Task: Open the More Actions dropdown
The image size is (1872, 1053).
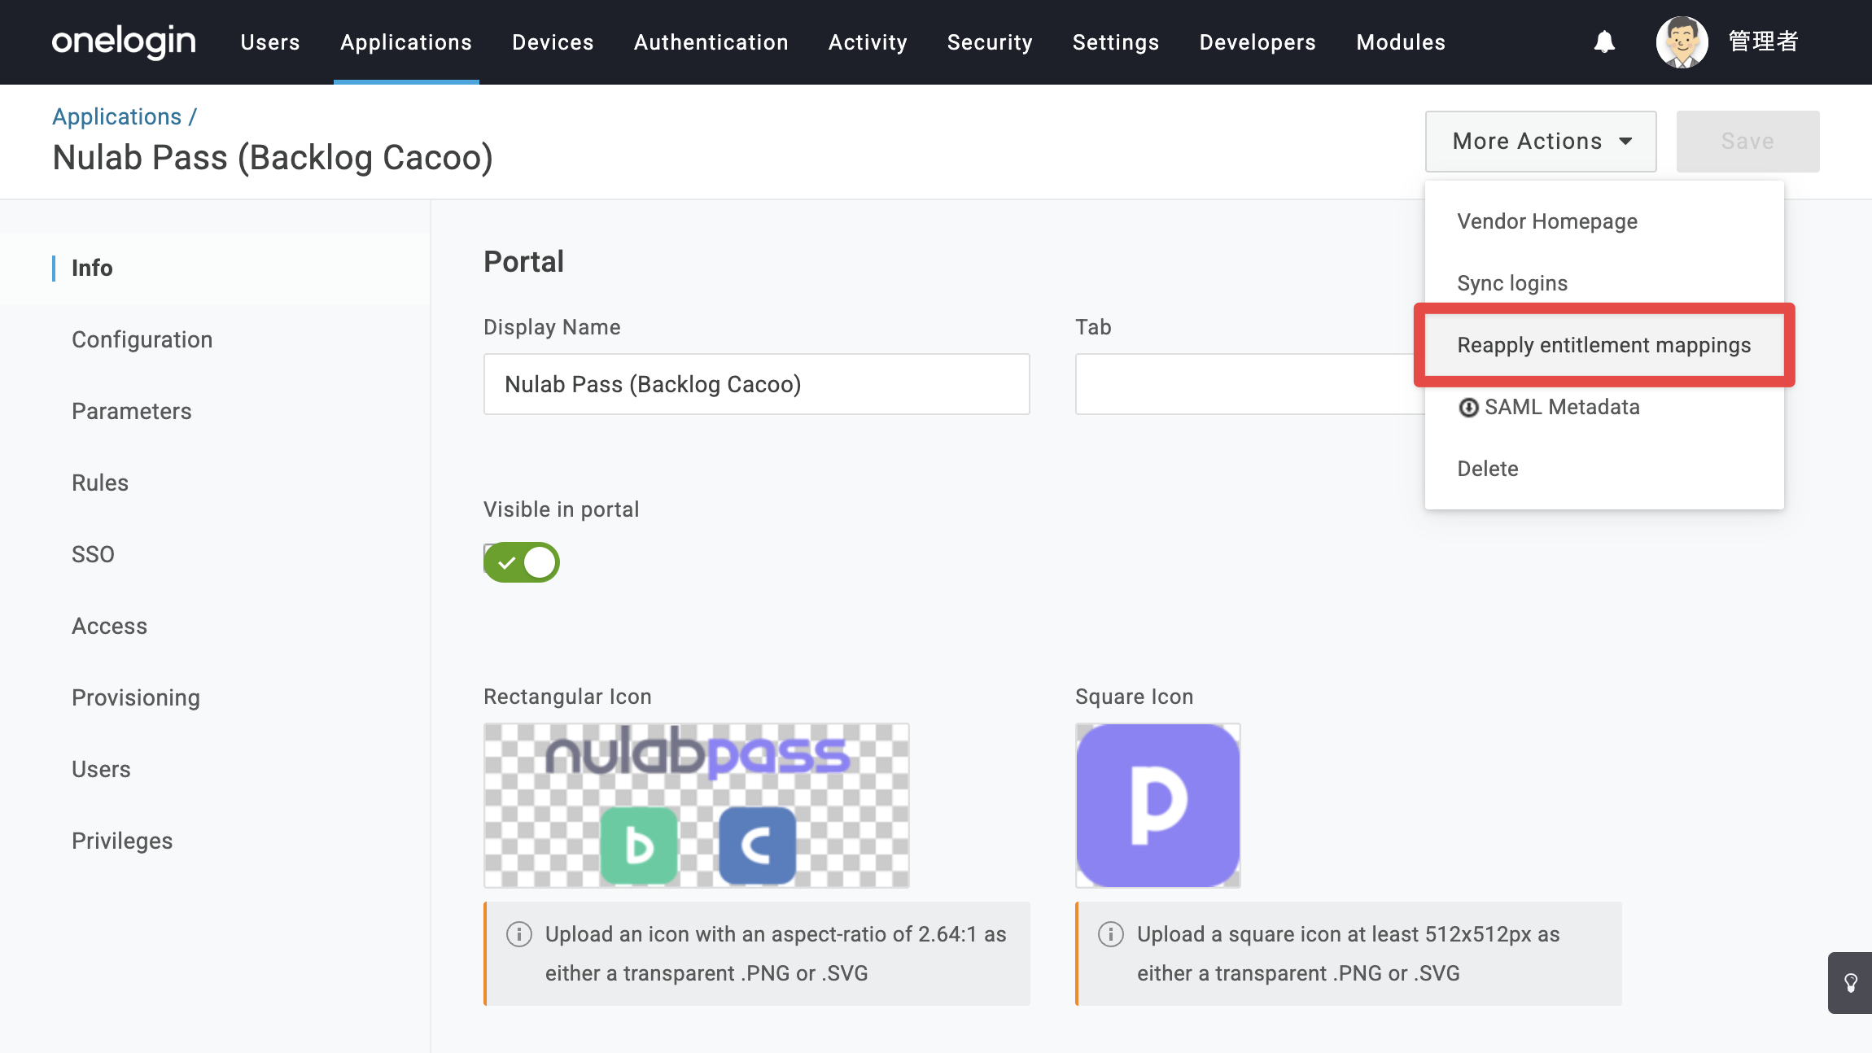Action: [x=1541, y=142]
